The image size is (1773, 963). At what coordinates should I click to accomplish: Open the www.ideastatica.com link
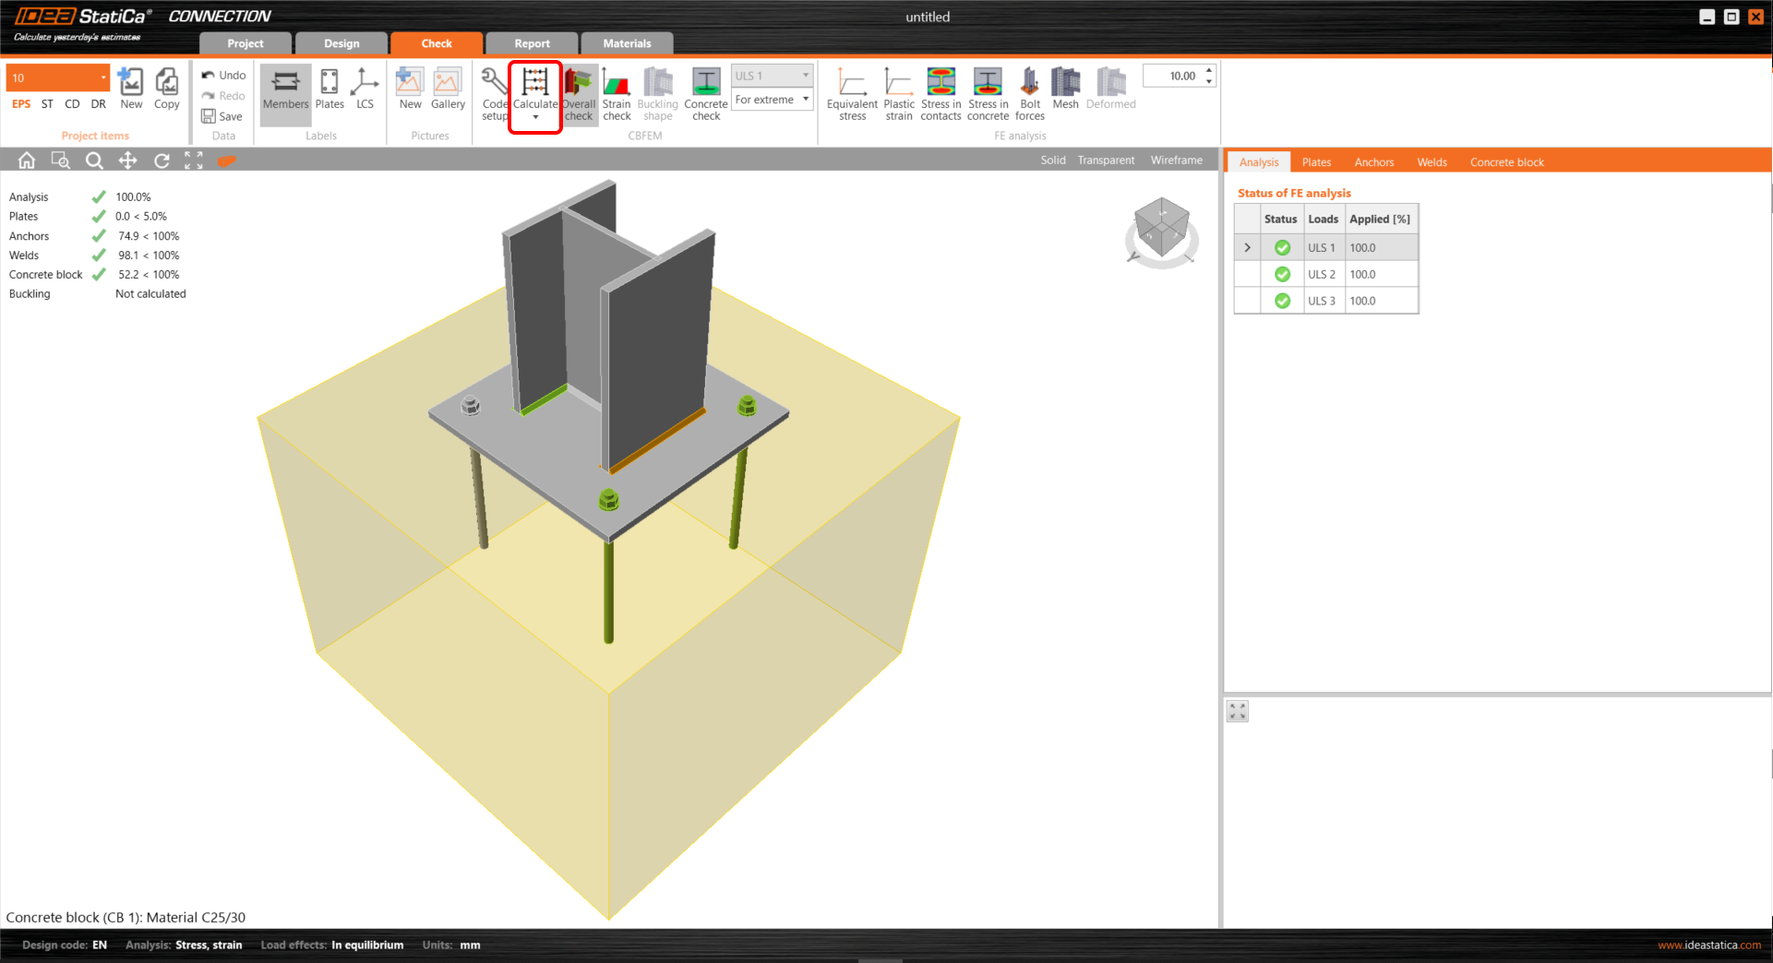(x=1708, y=945)
